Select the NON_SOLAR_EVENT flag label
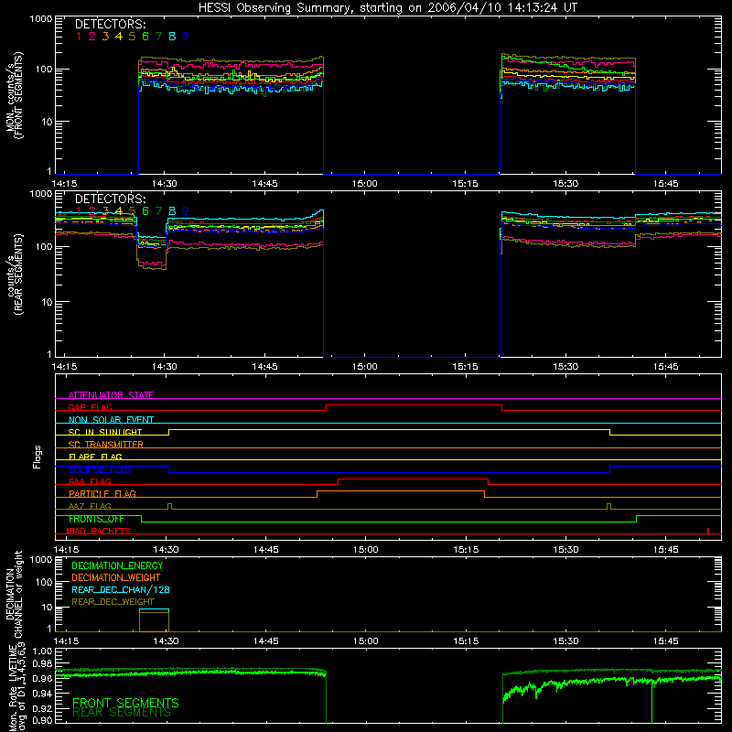 tap(111, 420)
